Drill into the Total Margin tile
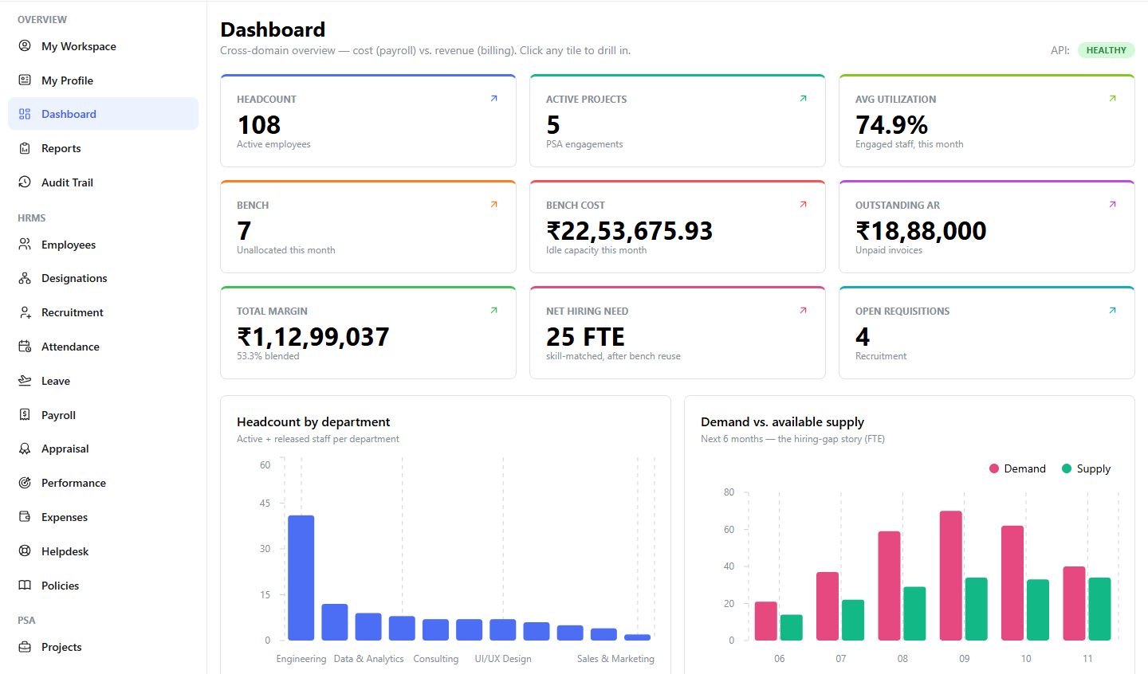The width and height of the screenshot is (1148, 674). [x=368, y=333]
